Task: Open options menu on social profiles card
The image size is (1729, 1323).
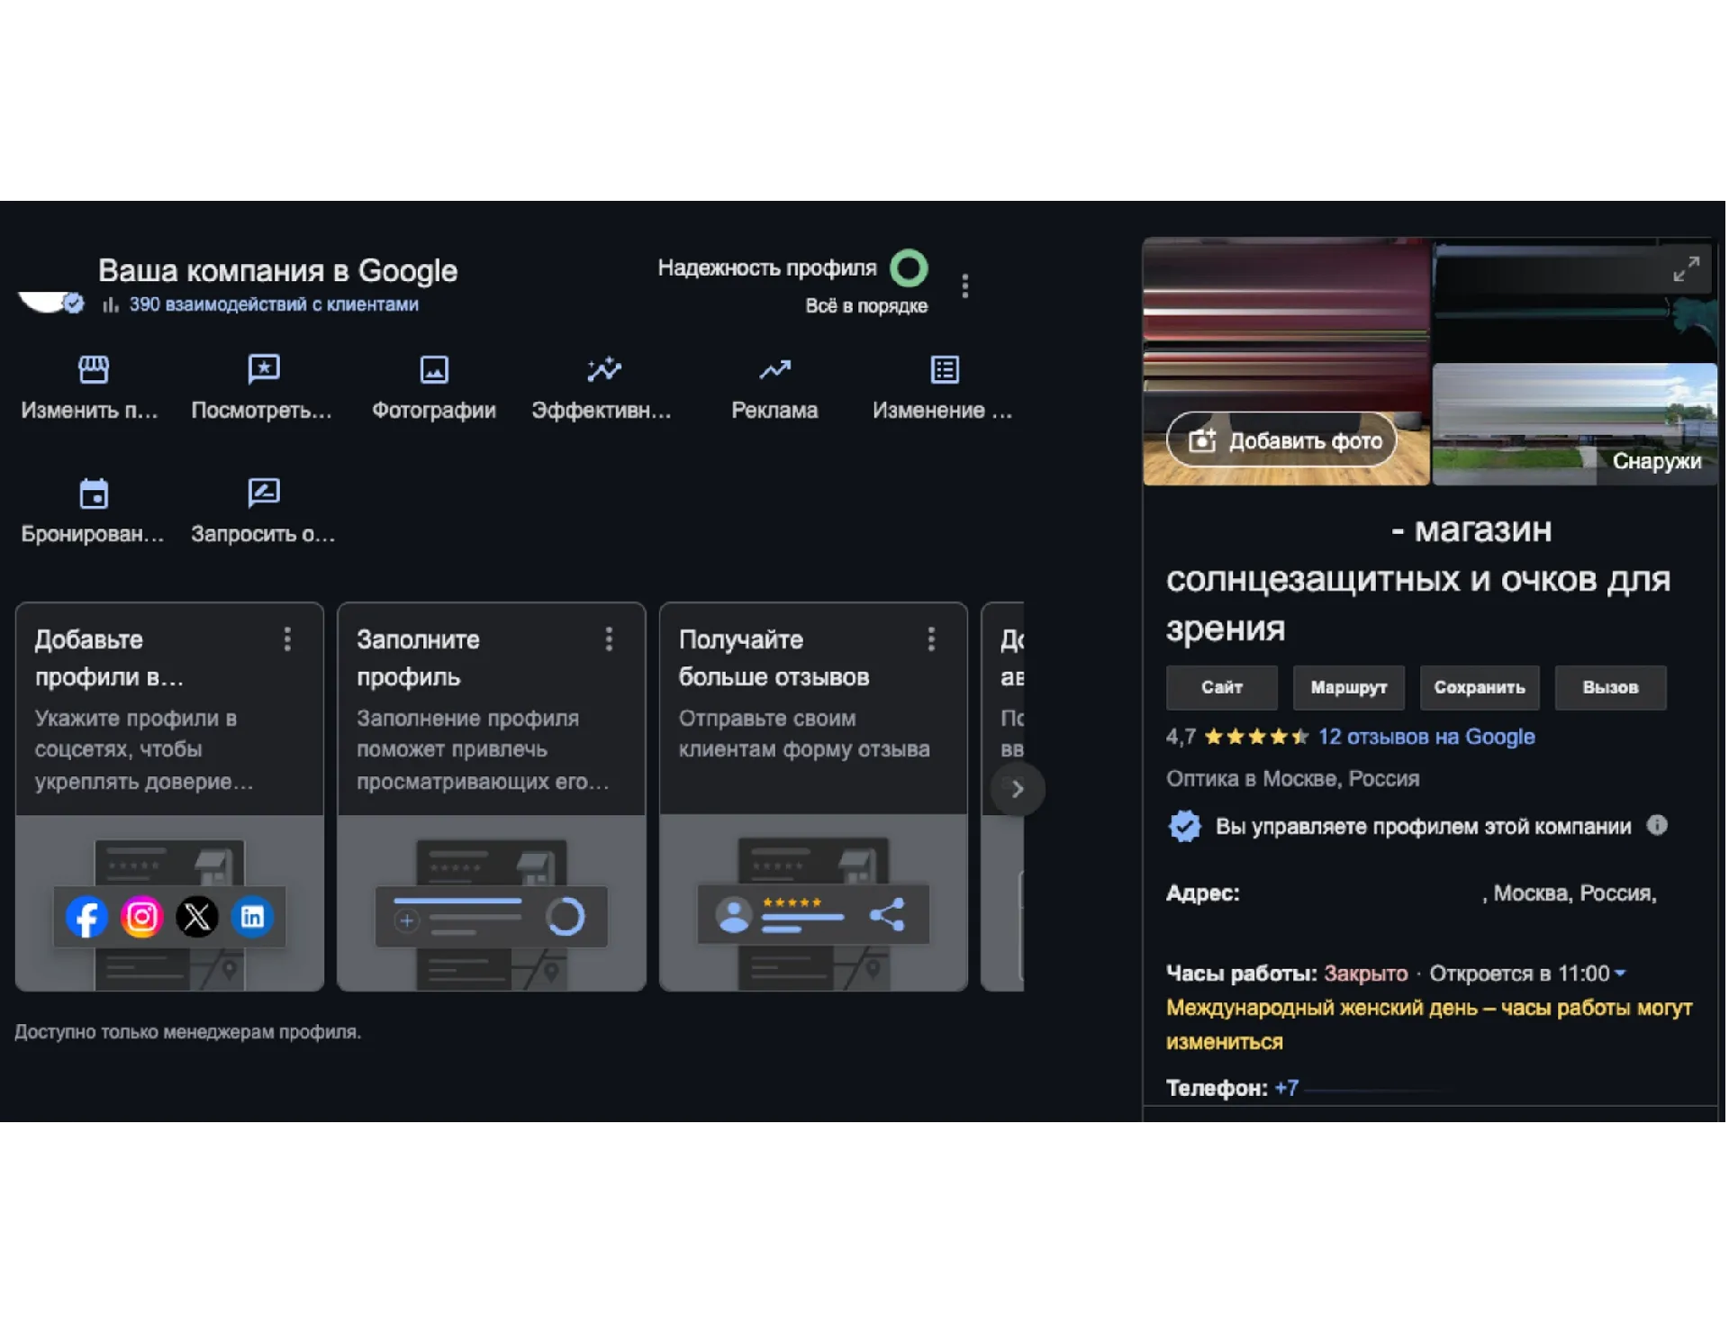Action: 287,639
